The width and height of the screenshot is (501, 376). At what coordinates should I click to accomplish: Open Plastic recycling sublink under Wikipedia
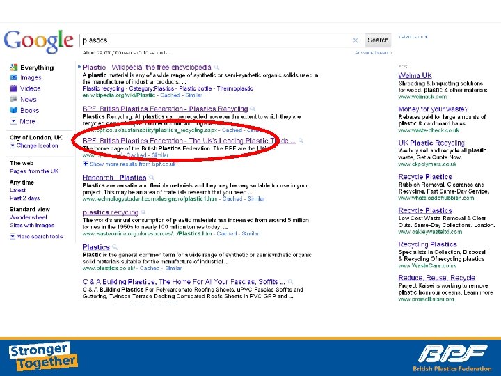tap(103, 88)
